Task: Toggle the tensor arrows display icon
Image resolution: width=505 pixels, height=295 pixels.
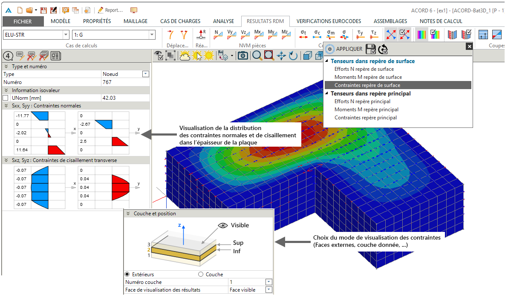Action: [x=391, y=35]
